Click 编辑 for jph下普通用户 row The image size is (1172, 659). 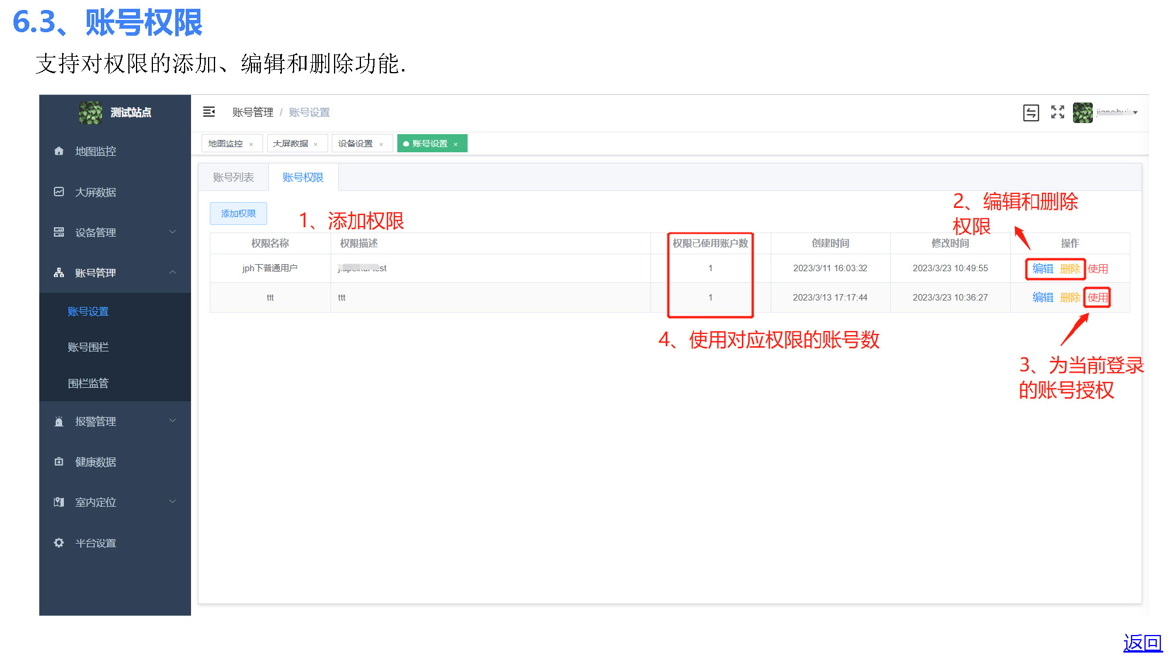[1042, 269]
